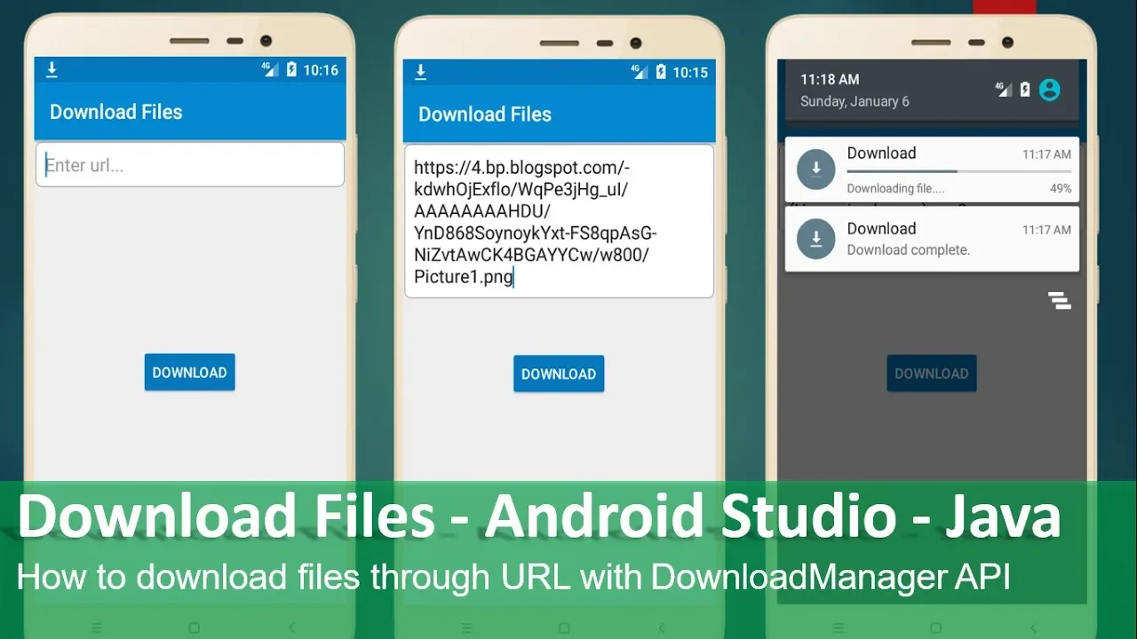Click the 11:17 AM timestamp on the in-progress download

pyautogui.click(x=1046, y=154)
